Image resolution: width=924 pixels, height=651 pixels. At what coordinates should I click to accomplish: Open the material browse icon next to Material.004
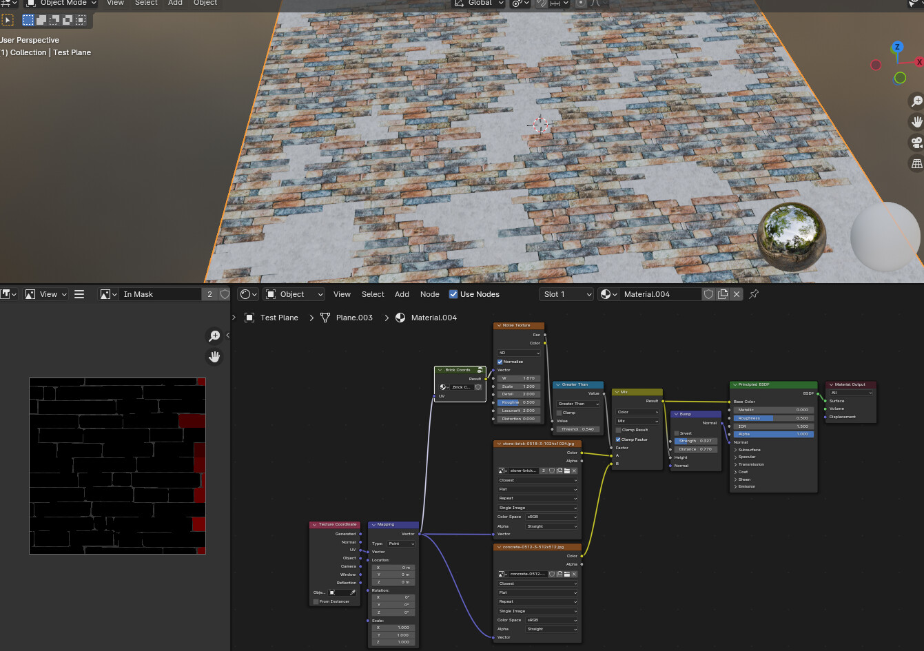tap(607, 294)
